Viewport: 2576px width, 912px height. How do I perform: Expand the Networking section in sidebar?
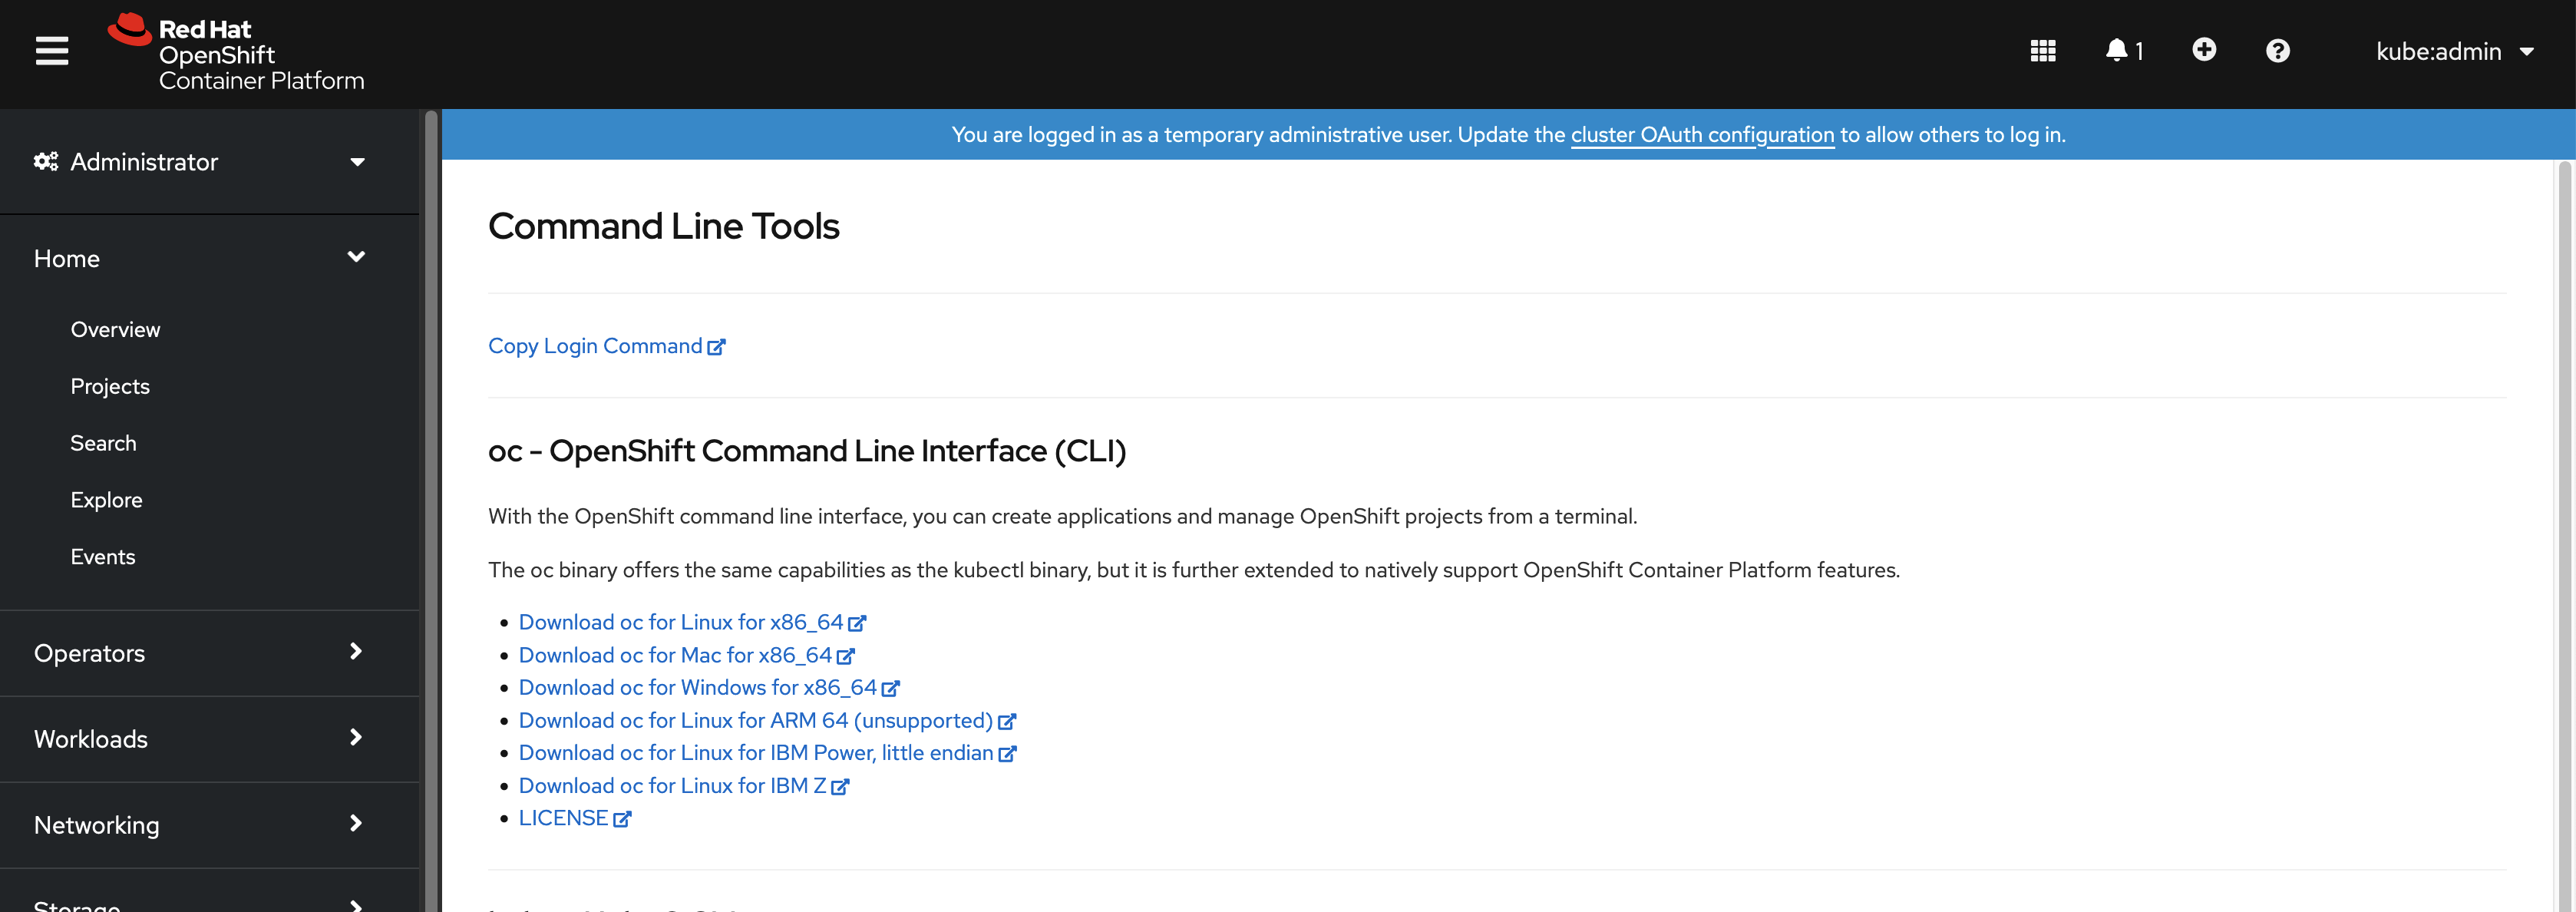(196, 823)
